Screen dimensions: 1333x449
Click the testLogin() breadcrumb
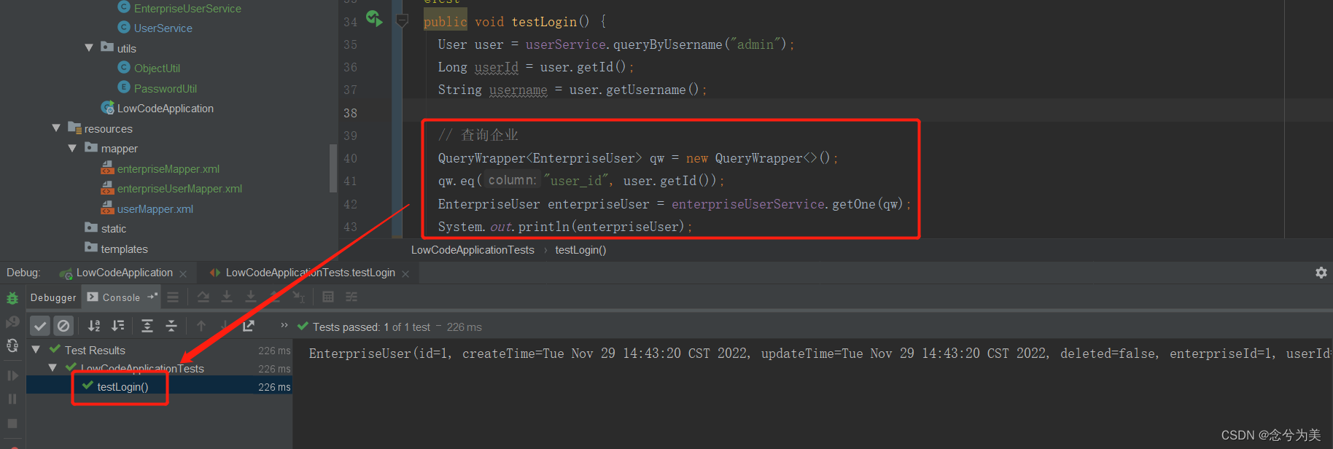pos(580,250)
